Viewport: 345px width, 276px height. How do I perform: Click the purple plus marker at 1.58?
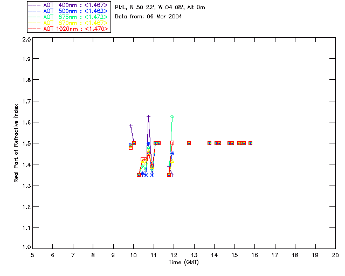[x=130, y=126]
